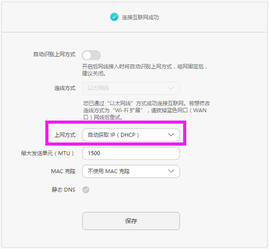Toggle the 自动识别上网方式 switch
The image size is (269, 249).
[x=91, y=55]
